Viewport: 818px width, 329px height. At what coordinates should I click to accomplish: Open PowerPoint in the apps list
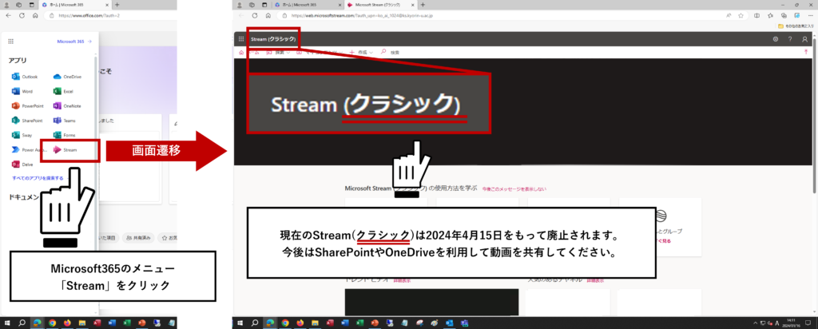[27, 106]
